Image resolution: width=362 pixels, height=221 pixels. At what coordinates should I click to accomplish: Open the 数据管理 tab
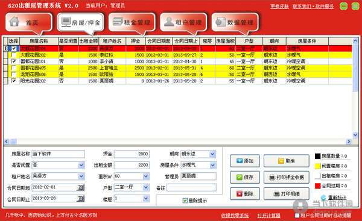tap(235, 22)
